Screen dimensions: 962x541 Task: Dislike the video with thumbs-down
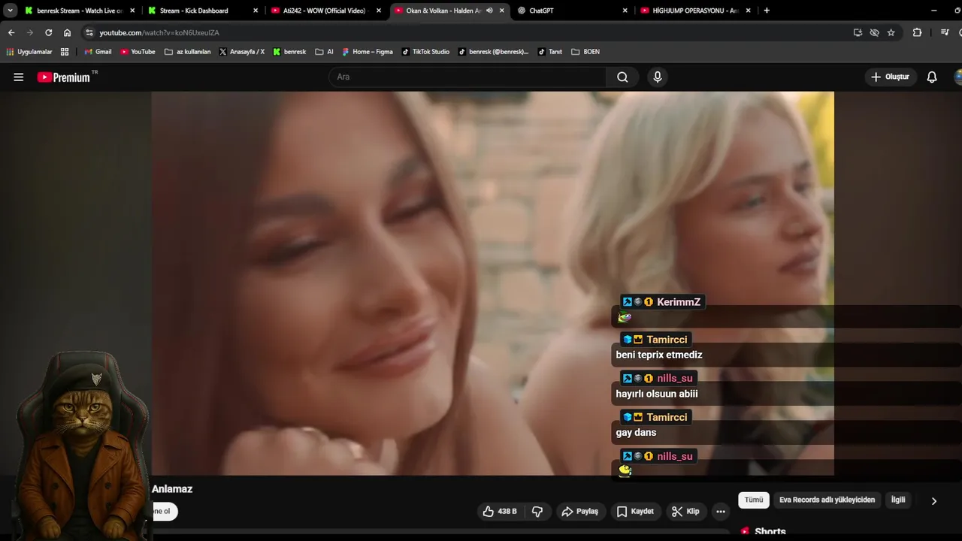[537, 511]
